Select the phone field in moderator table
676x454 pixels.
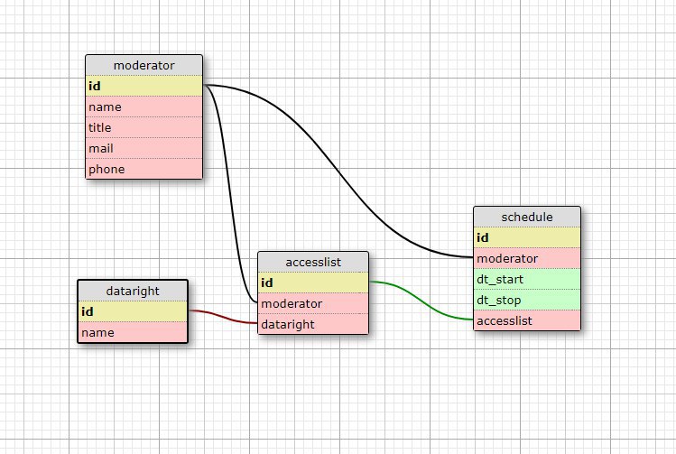(144, 169)
